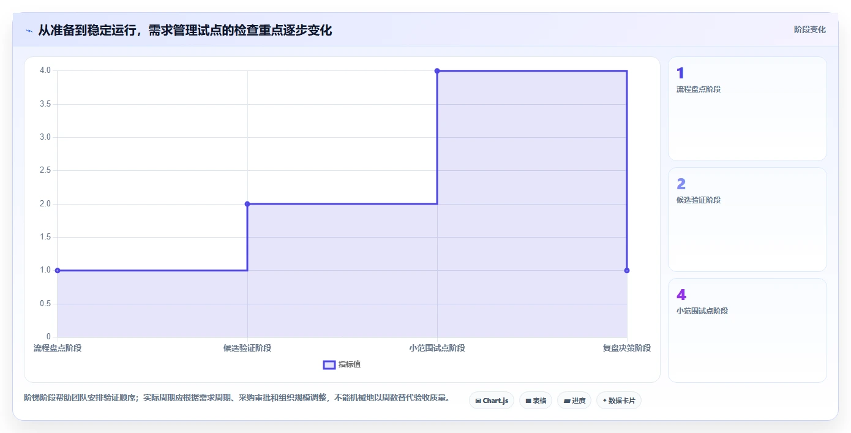Viewport: 851px width, 433px height.
Task: Click the x-axis label 小范围试点阶段
Action: [437, 348]
